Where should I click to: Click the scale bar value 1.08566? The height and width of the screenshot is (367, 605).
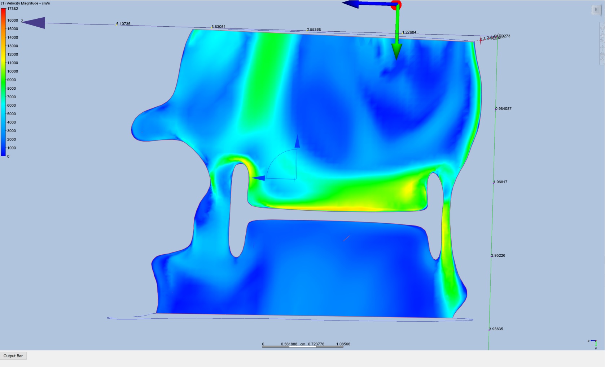(x=343, y=344)
